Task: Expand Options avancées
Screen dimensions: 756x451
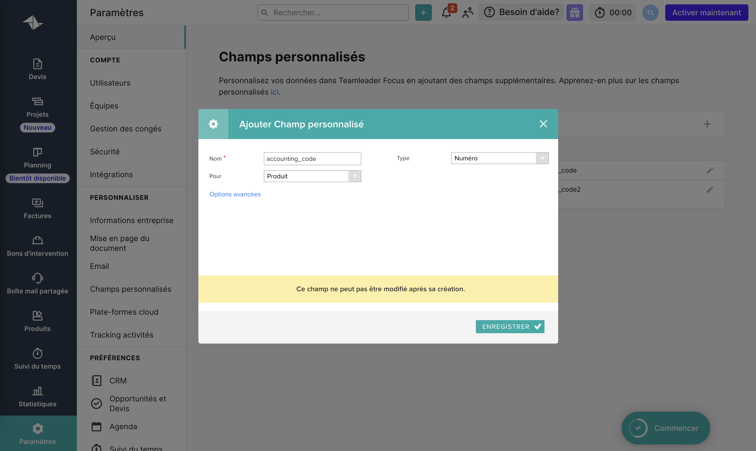Action: point(235,194)
